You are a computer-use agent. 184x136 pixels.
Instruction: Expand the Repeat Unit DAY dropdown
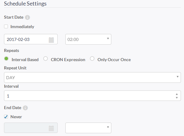(92, 77)
